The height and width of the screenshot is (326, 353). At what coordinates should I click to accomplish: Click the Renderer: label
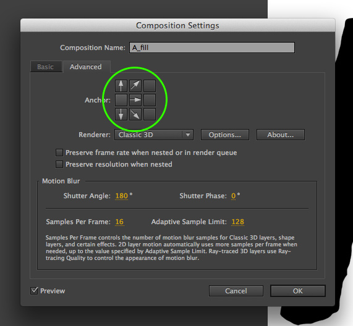95,135
